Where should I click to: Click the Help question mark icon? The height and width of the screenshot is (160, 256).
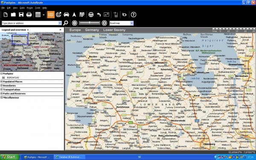pos(134,15)
